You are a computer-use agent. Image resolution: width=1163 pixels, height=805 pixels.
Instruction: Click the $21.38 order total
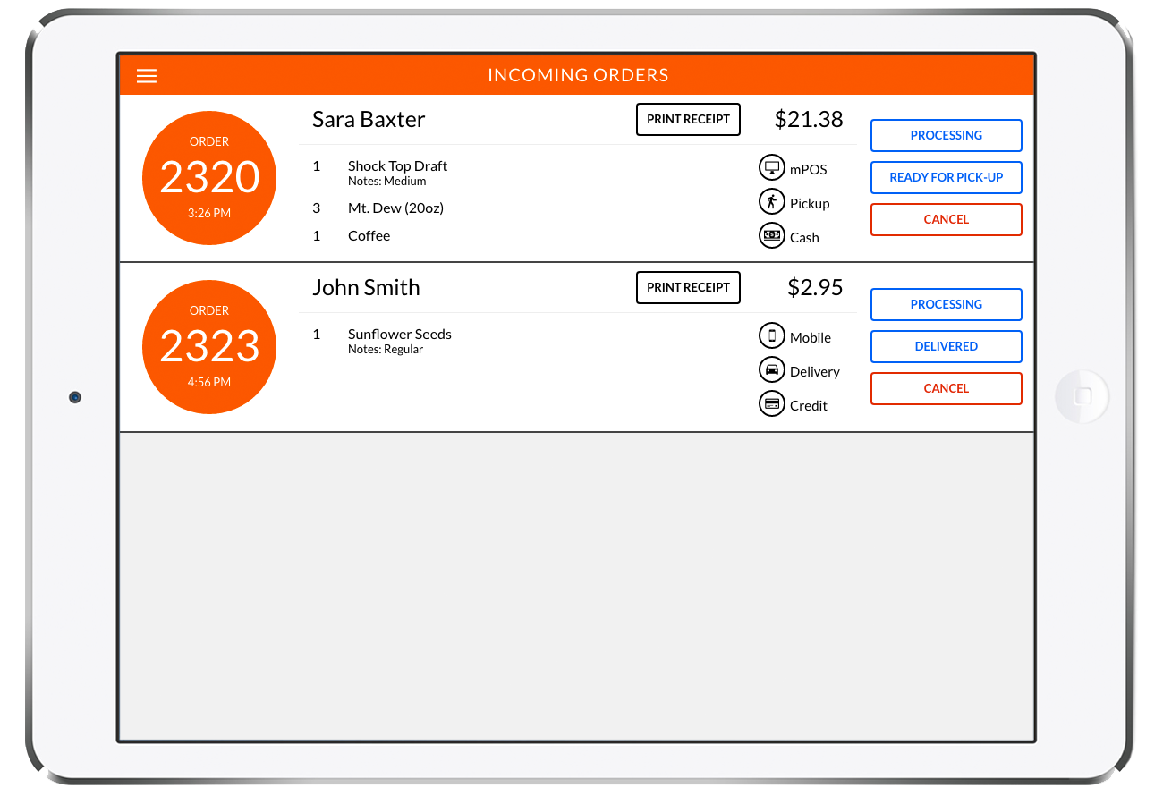[809, 119]
